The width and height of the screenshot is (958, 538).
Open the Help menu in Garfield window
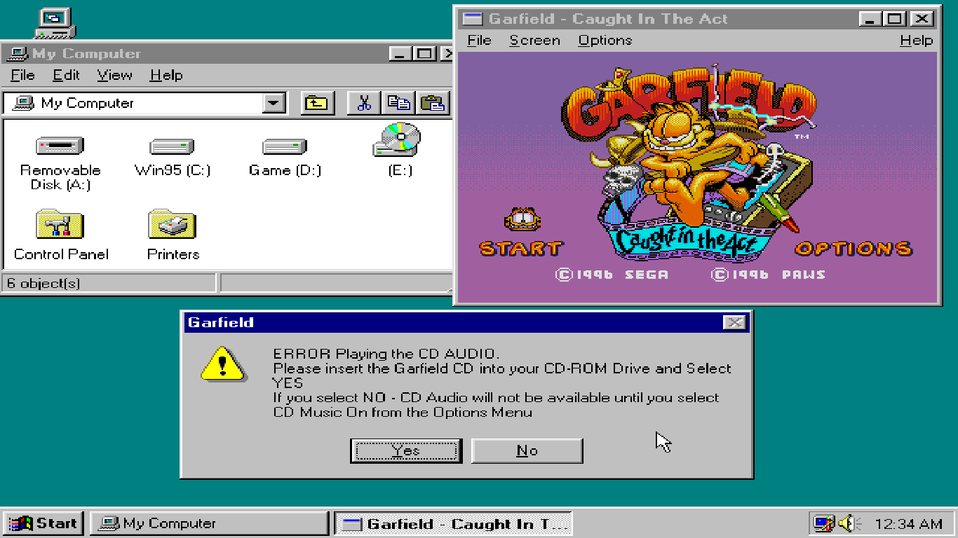coord(916,40)
